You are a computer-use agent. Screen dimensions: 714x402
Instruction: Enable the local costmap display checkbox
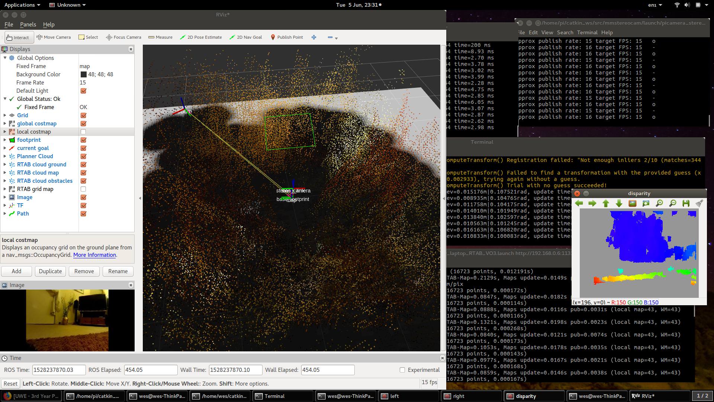coord(83,132)
